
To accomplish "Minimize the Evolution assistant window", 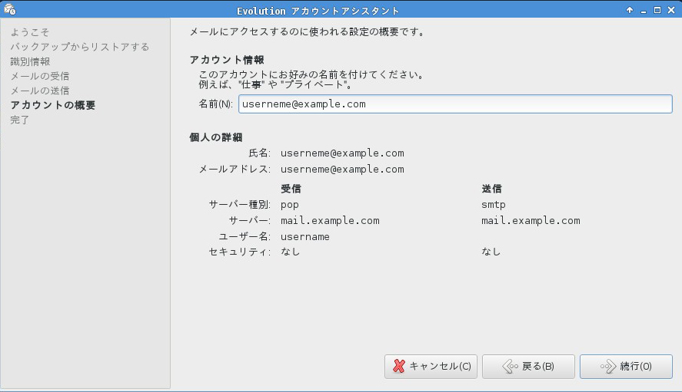I will point(644,10).
